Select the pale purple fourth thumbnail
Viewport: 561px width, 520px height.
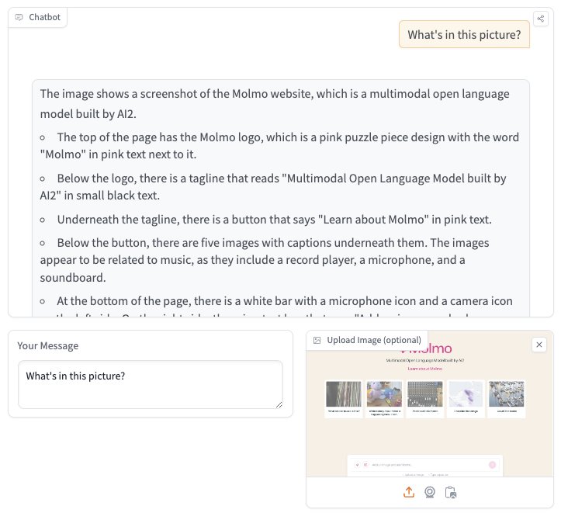pyautogui.click(x=466, y=393)
